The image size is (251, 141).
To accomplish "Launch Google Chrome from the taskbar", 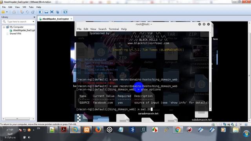I will [178, 130].
